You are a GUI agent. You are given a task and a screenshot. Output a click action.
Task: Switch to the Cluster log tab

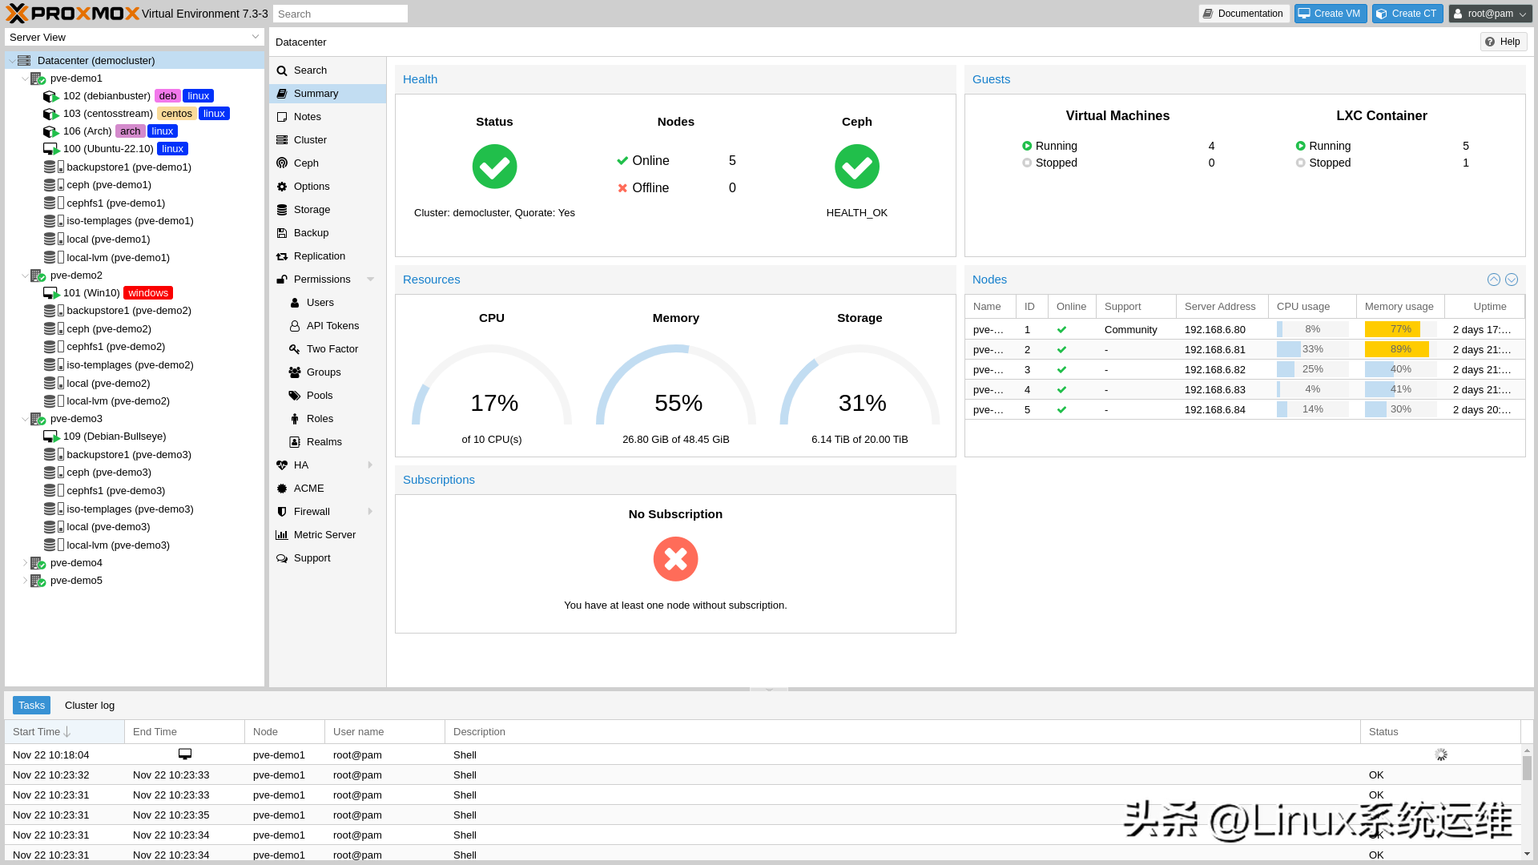click(x=90, y=706)
